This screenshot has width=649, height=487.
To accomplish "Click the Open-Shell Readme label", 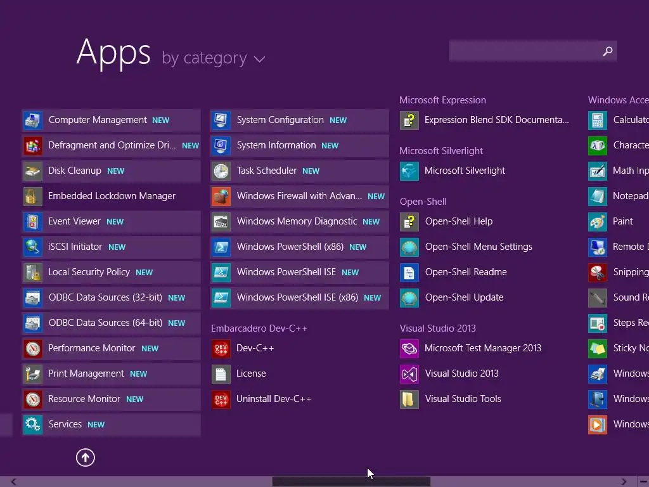I will 466,272.
